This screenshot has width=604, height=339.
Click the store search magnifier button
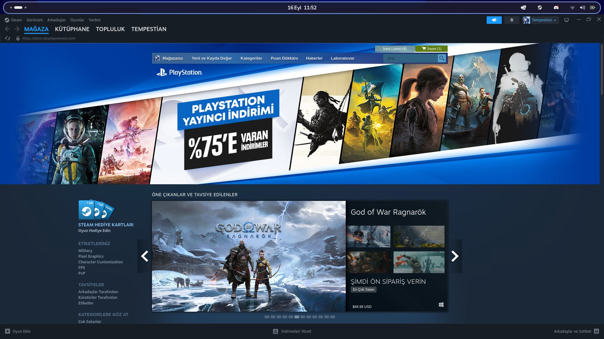coord(441,58)
